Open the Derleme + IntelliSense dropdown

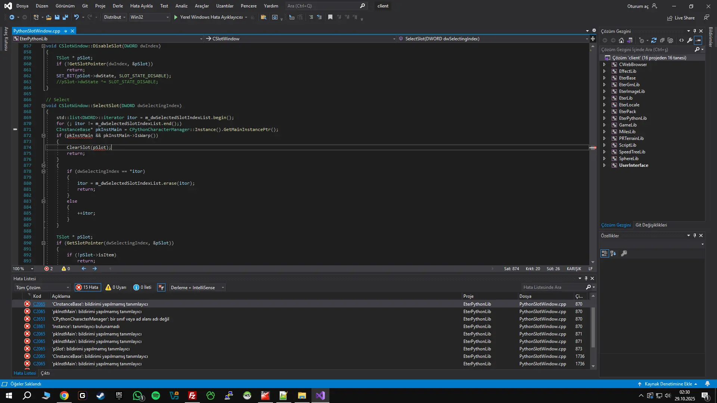coord(197,287)
